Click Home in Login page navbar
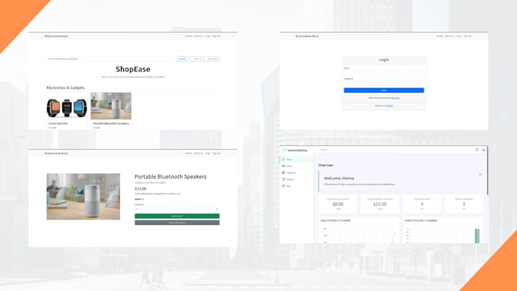 (x=439, y=36)
